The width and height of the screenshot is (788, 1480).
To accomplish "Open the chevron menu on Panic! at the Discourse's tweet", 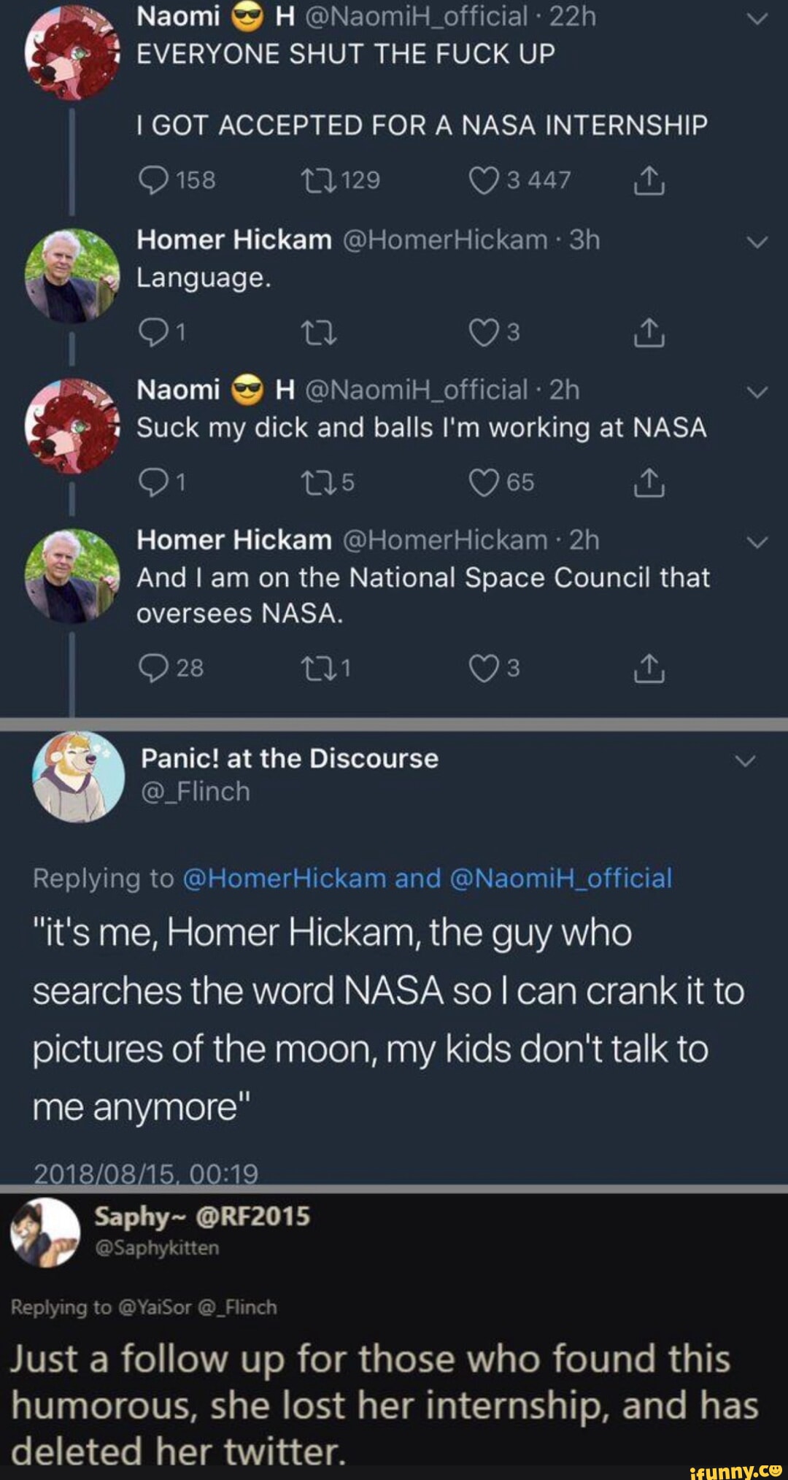I will 746,760.
